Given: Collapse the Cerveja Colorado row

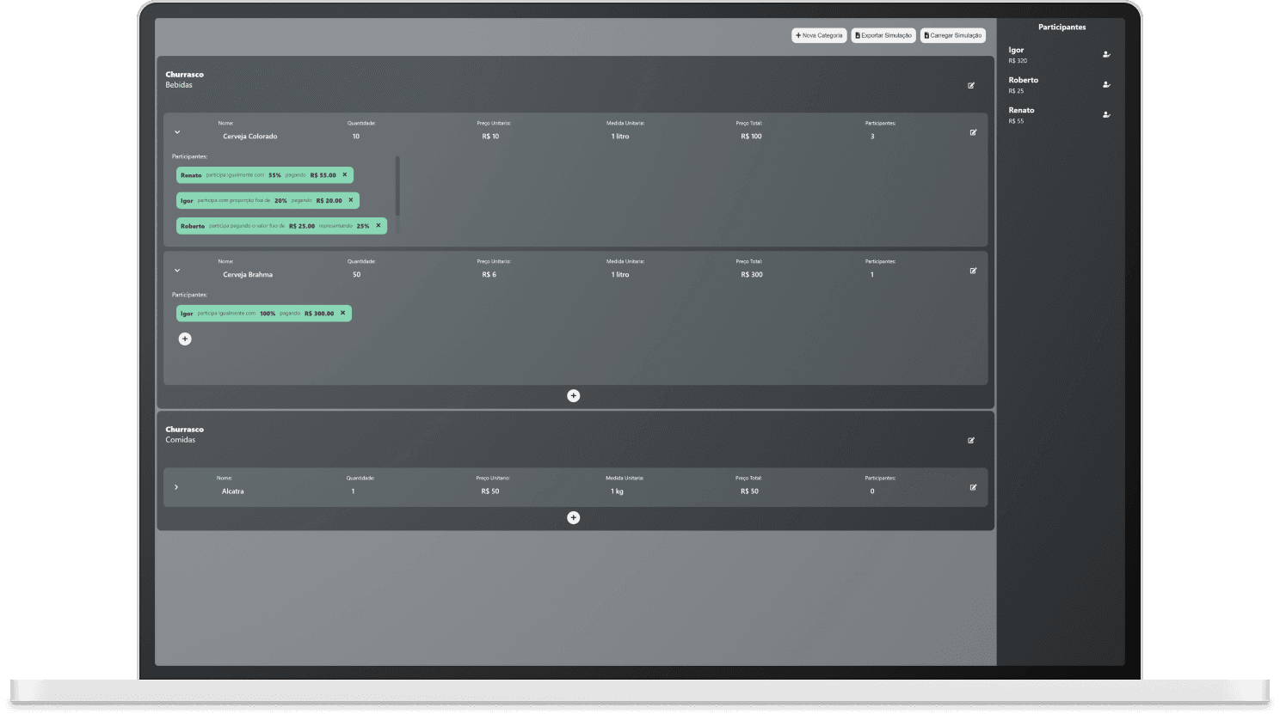Looking at the screenshot, I should click(x=177, y=132).
